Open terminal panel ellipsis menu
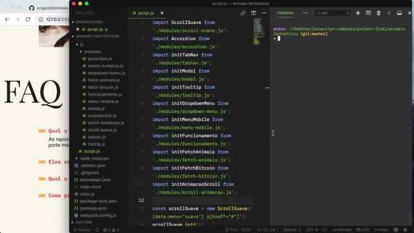The width and height of the screenshot is (414, 233). click(x=305, y=13)
